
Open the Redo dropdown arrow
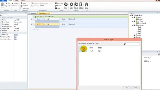point(18,6)
